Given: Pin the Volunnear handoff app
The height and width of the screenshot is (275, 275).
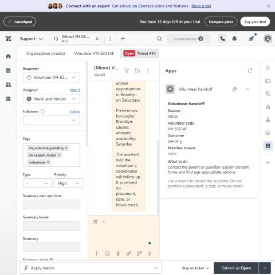Looking at the screenshot, I should [x=234, y=89].
